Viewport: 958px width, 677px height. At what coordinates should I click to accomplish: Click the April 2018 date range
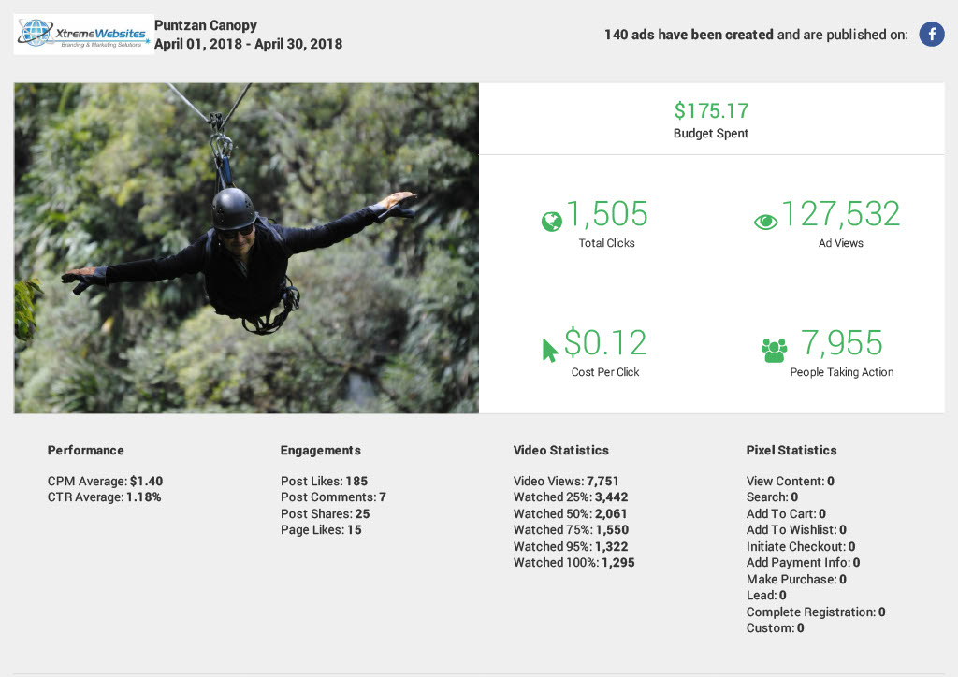[x=248, y=44]
